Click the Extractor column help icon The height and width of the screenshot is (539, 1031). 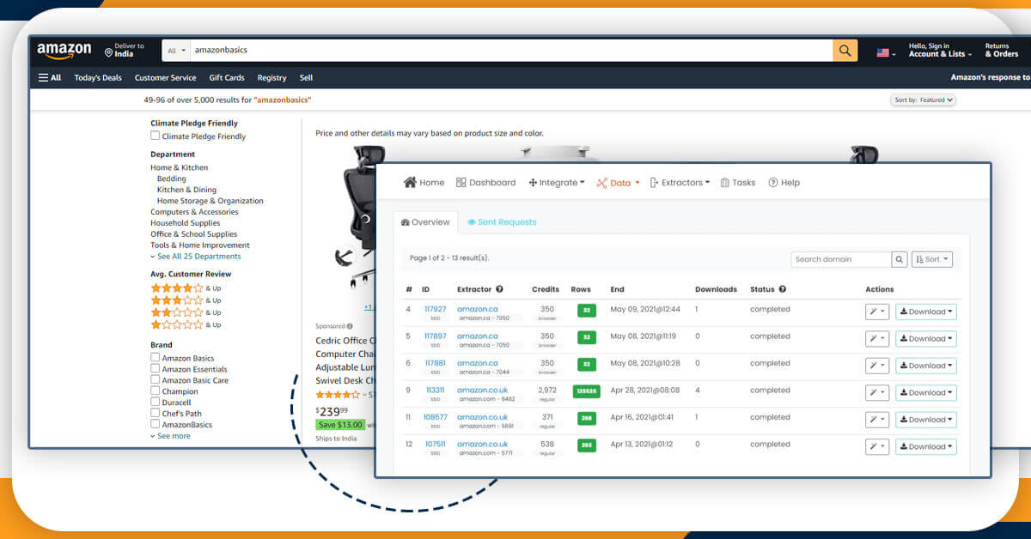pyautogui.click(x=499, y=289)
